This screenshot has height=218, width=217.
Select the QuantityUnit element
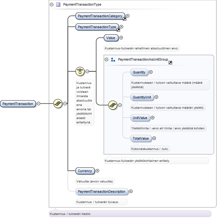pos(142,97)
